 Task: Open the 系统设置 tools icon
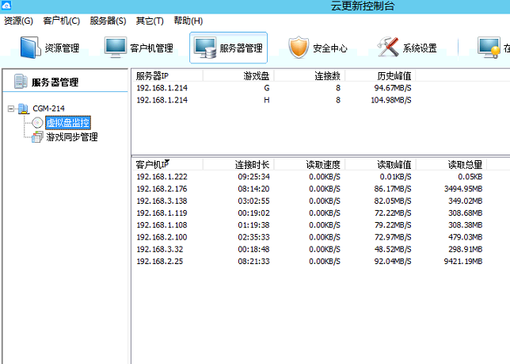coord(388,48)
